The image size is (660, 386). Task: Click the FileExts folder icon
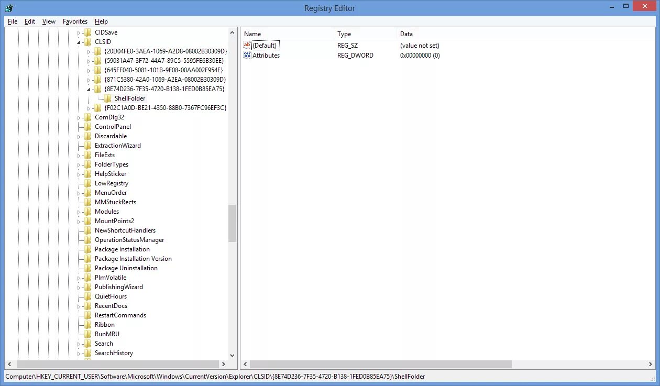pyautogui.click(x=87, y=155)
